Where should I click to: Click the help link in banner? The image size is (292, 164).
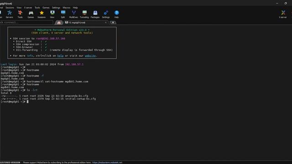60,56
